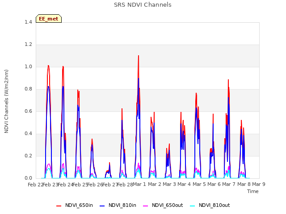Click the x-axis label Mar 3

pyautogui.click(x=169, y=184)
